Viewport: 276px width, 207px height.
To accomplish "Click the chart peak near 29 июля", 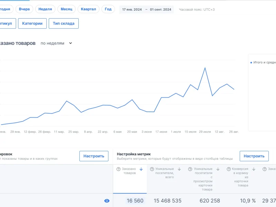I will [205, 68].
